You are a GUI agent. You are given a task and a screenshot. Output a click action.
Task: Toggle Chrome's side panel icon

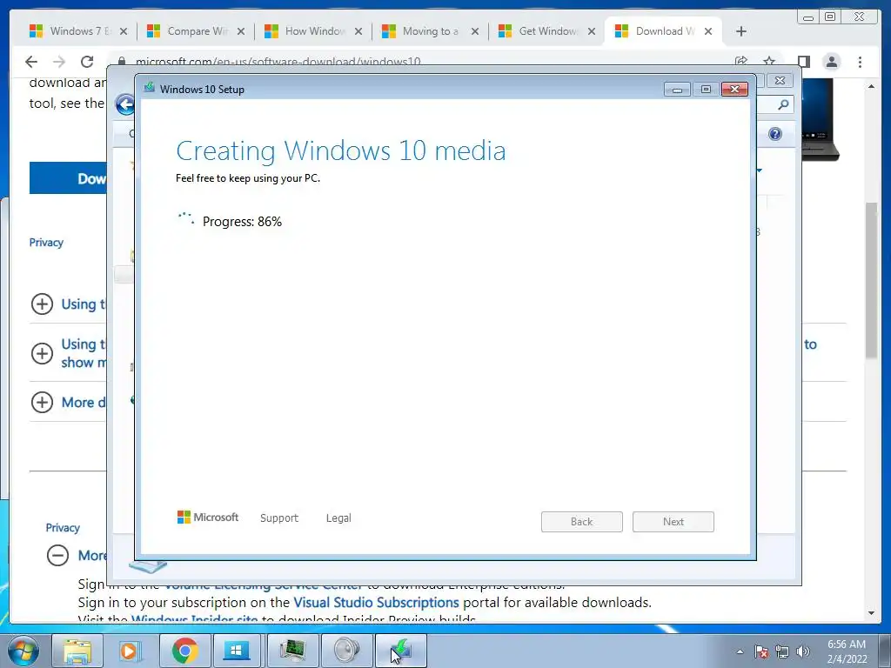pyautogui.click(x=803, y=62)
